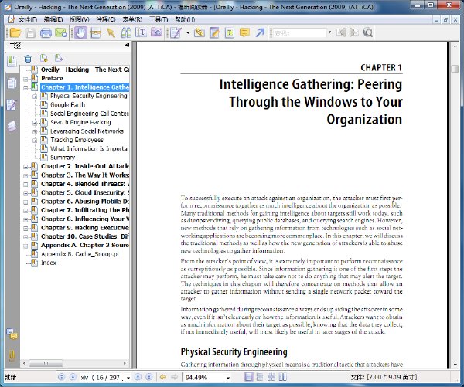Open the 编辑(E) menu
The width and height of the screenshot is (464, 387).
coord(53,19)
